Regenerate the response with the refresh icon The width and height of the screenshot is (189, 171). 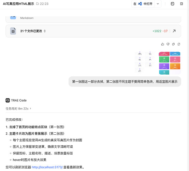pyautogui.click(x=179, y=44)
